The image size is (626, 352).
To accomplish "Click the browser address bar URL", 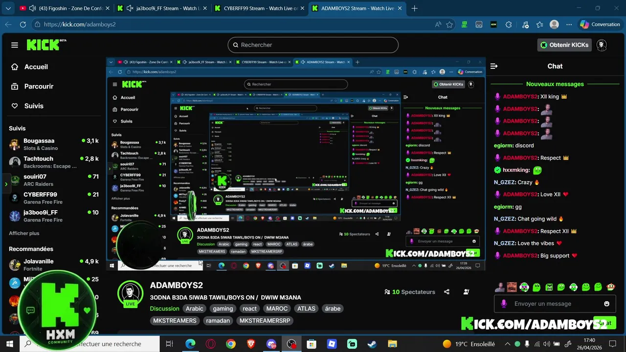I will click(x=80, y=24).
